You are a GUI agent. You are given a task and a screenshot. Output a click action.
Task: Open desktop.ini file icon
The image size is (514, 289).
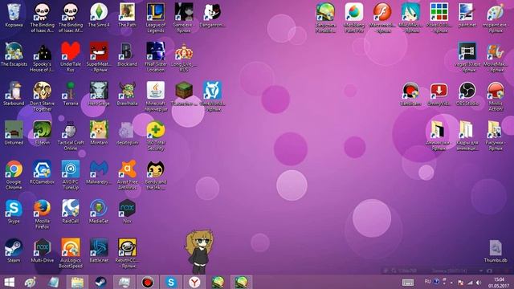coord(127,133)
